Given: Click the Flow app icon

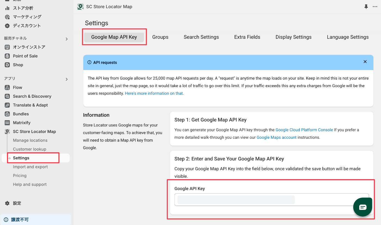Looking at the screenshot, I should click(7, 87).
